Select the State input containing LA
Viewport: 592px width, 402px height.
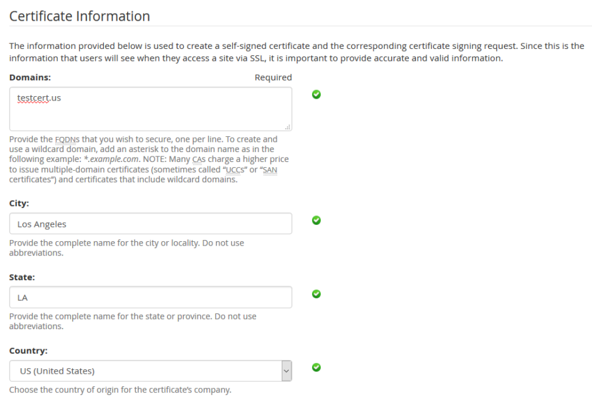click(151, 298)
